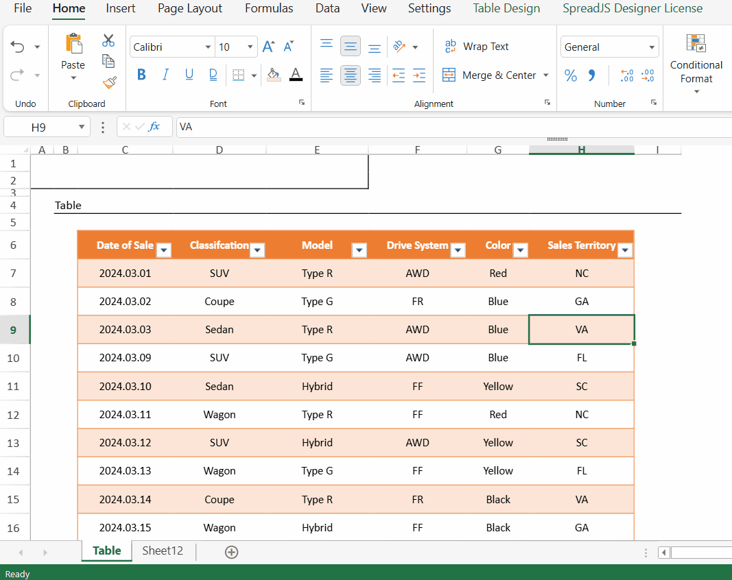Center text horizontally

coord(350,75)
